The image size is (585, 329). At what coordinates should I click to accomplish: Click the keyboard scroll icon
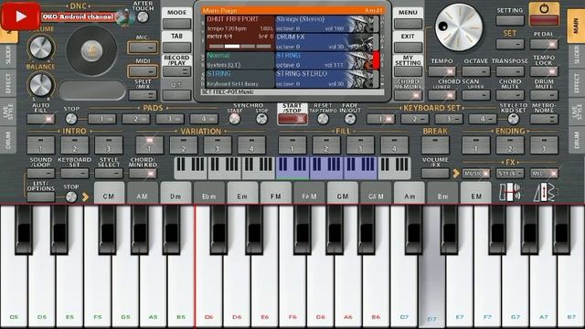pyautogui.click(x=510, y=193)
